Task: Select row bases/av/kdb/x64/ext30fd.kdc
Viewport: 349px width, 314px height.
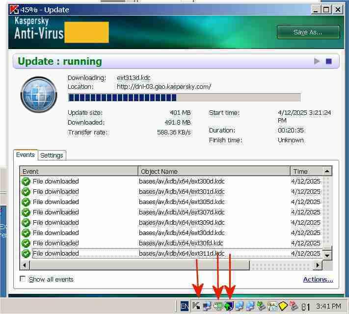Action: coord(171,243)
